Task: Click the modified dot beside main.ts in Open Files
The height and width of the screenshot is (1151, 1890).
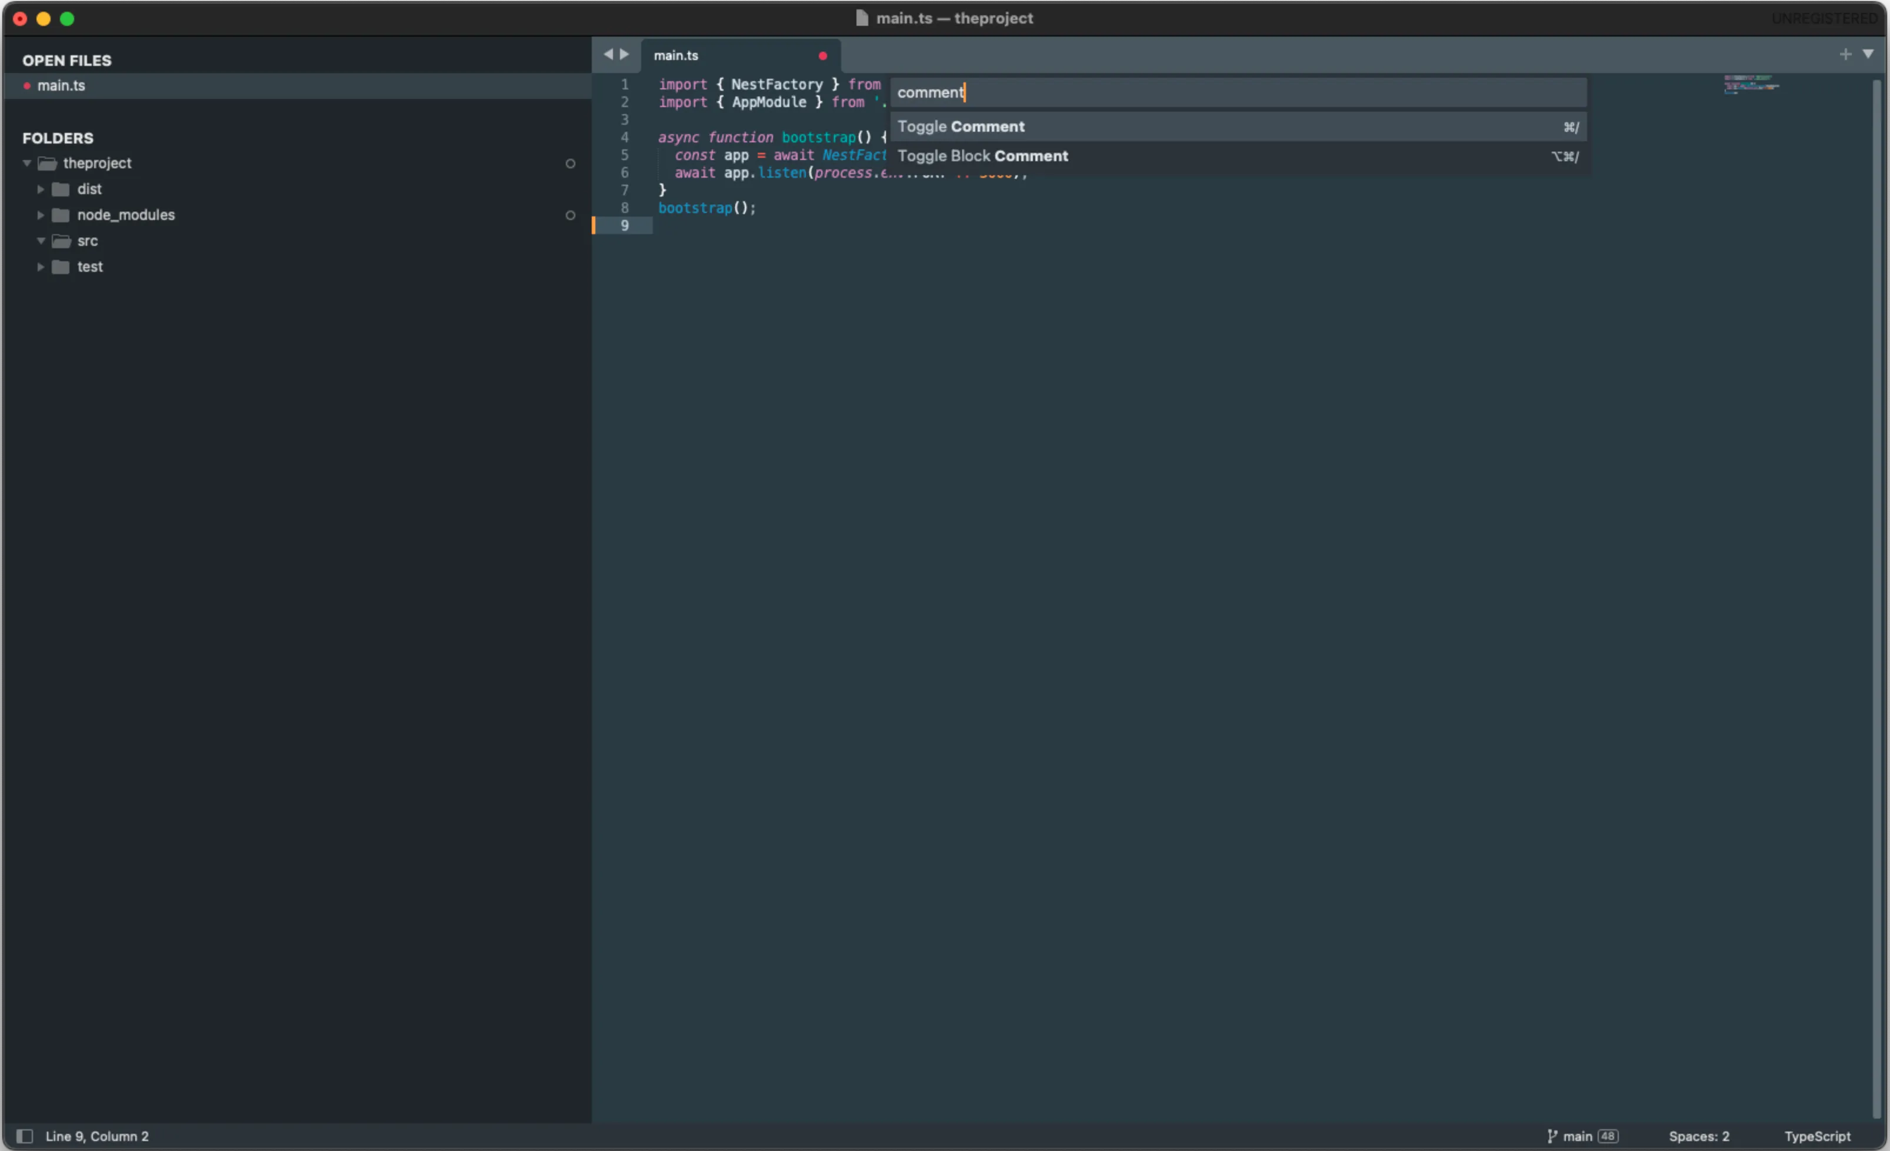Action: click(x=27, y=85)
